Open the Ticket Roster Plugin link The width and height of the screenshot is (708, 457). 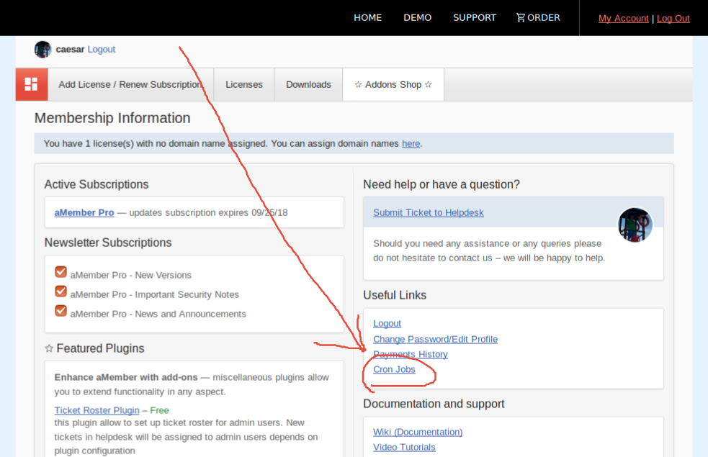97,410
